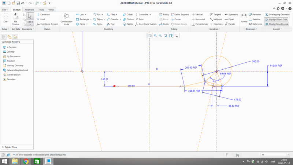Open File System get data tool

pos(16,18)
